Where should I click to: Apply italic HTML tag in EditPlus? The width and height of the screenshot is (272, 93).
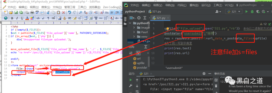[x=17, y=18]
